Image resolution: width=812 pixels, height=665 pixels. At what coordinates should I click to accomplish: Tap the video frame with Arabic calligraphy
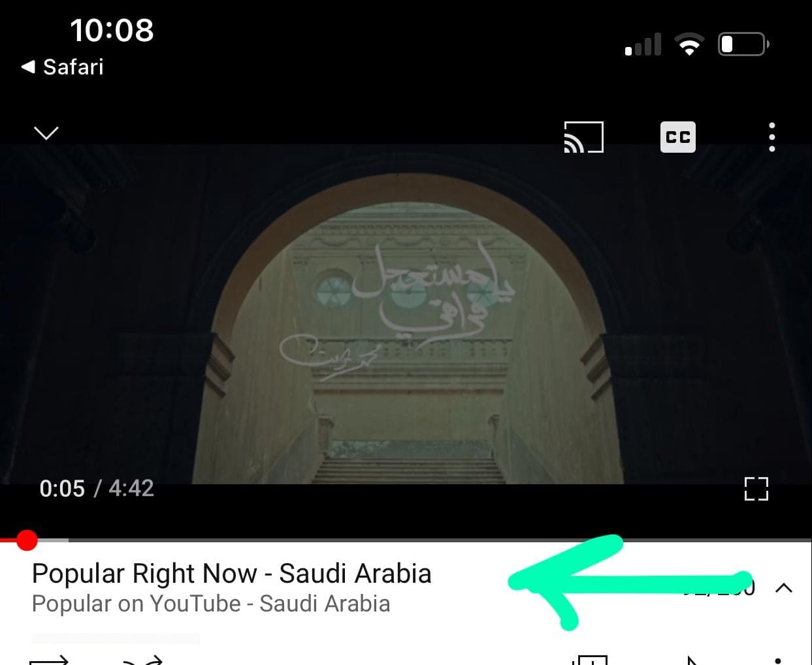coord(406,314)
